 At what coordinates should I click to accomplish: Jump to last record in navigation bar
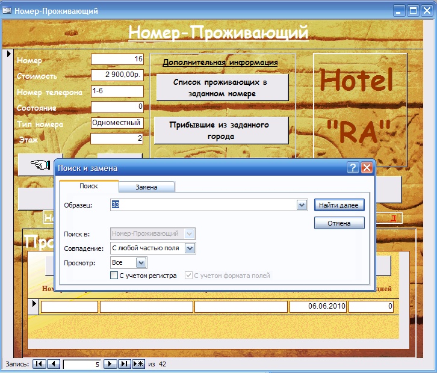[125, 364]
